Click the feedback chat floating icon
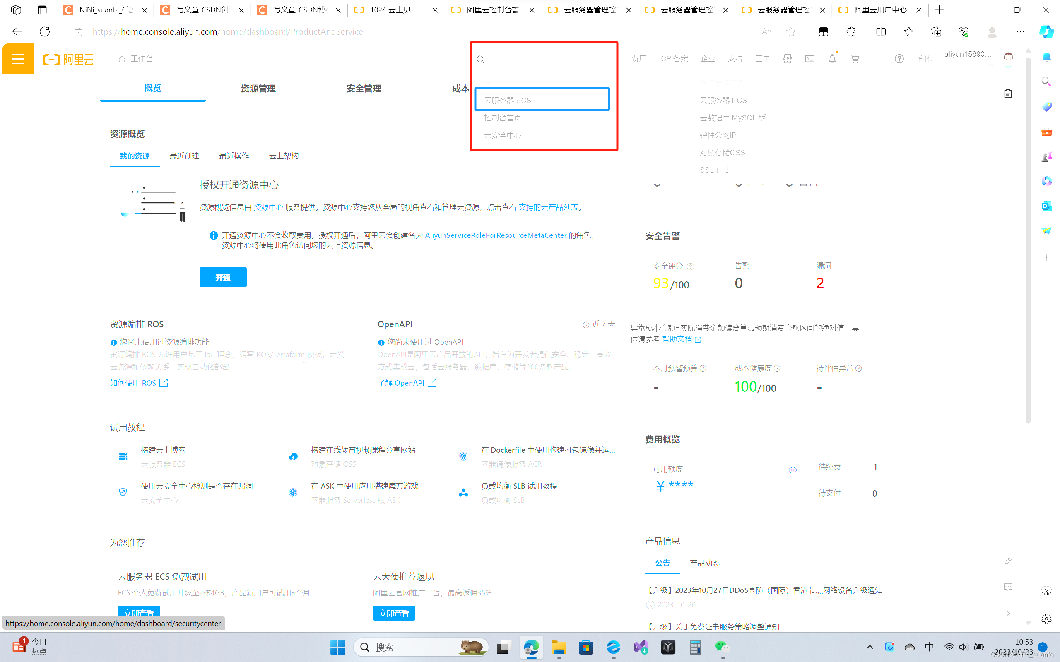 [1008, 587]
